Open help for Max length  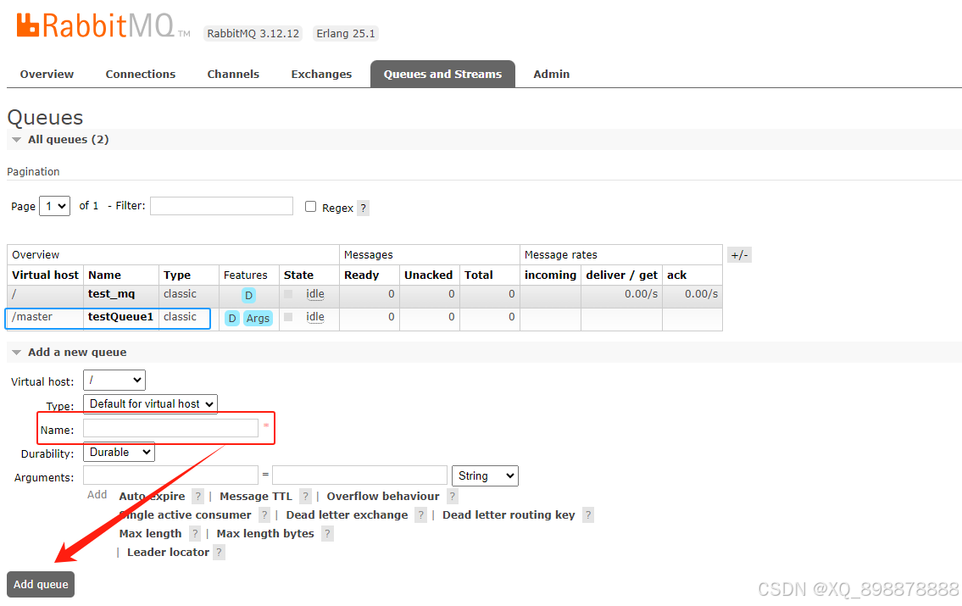194,534
